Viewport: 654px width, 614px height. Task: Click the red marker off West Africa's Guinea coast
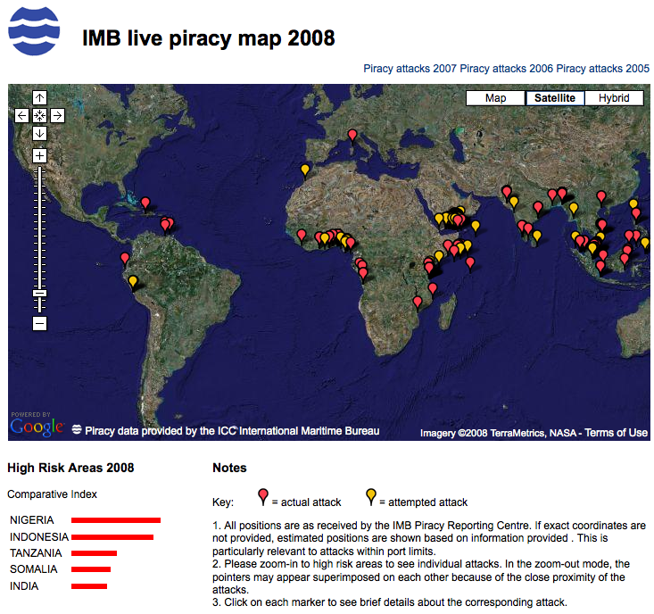click(302, 236)
